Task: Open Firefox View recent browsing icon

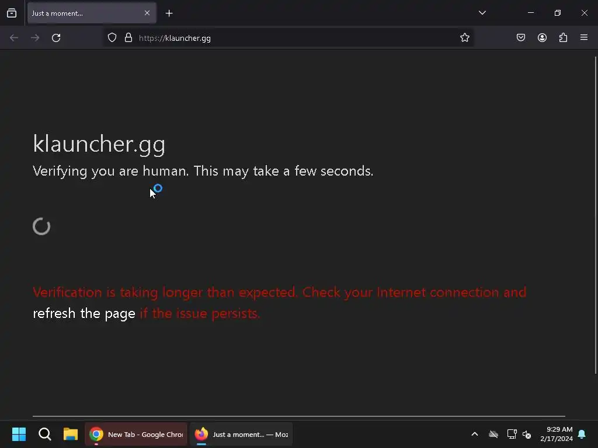Action: (x=12, y=13)
